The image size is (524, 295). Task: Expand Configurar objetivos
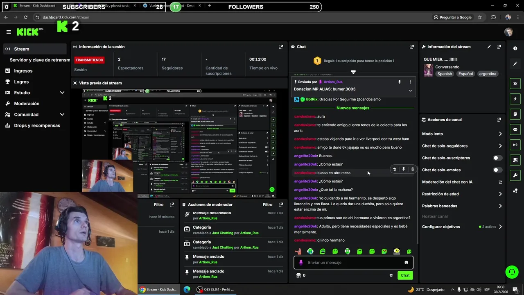tap(462, 227)
